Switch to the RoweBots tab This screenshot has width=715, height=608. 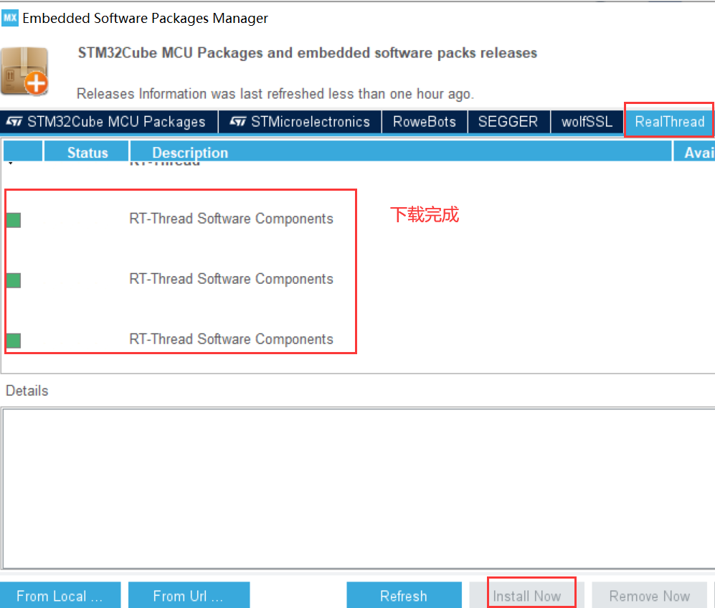tap(424, 121)
